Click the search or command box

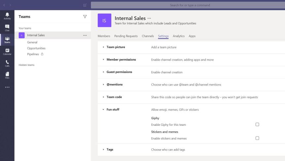click(x=189, y=5)
